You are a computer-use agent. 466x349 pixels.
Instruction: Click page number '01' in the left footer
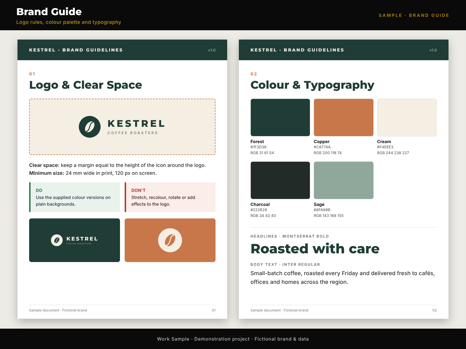213,310
